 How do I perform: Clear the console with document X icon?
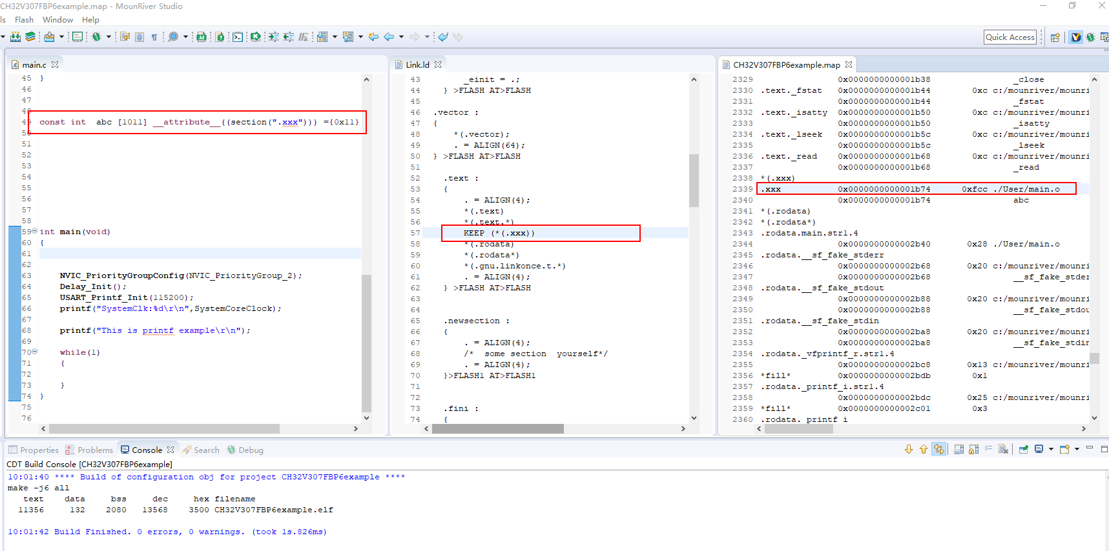click(1003, 449)
